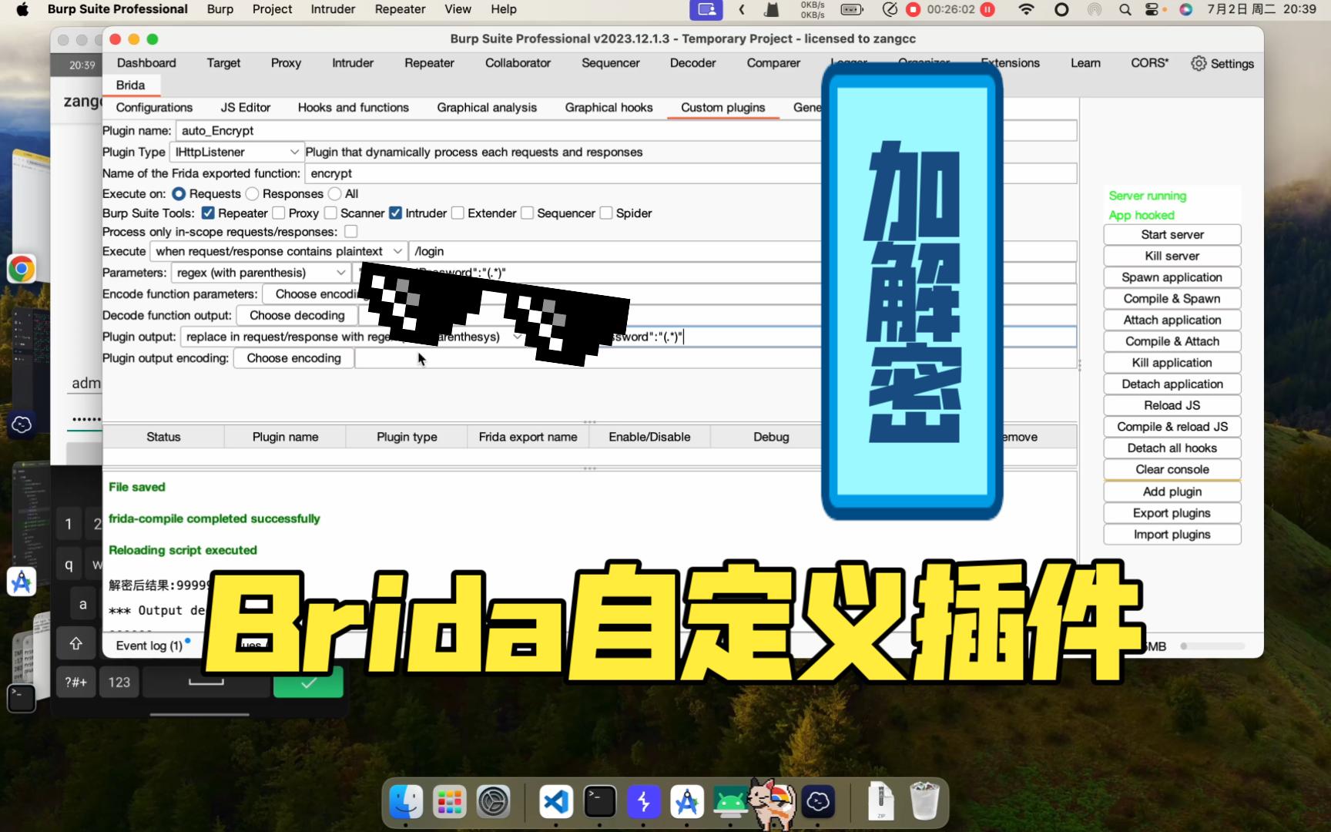Switch to the JS Editor tab
The image size is (1331, 832).
coord(245,108)
